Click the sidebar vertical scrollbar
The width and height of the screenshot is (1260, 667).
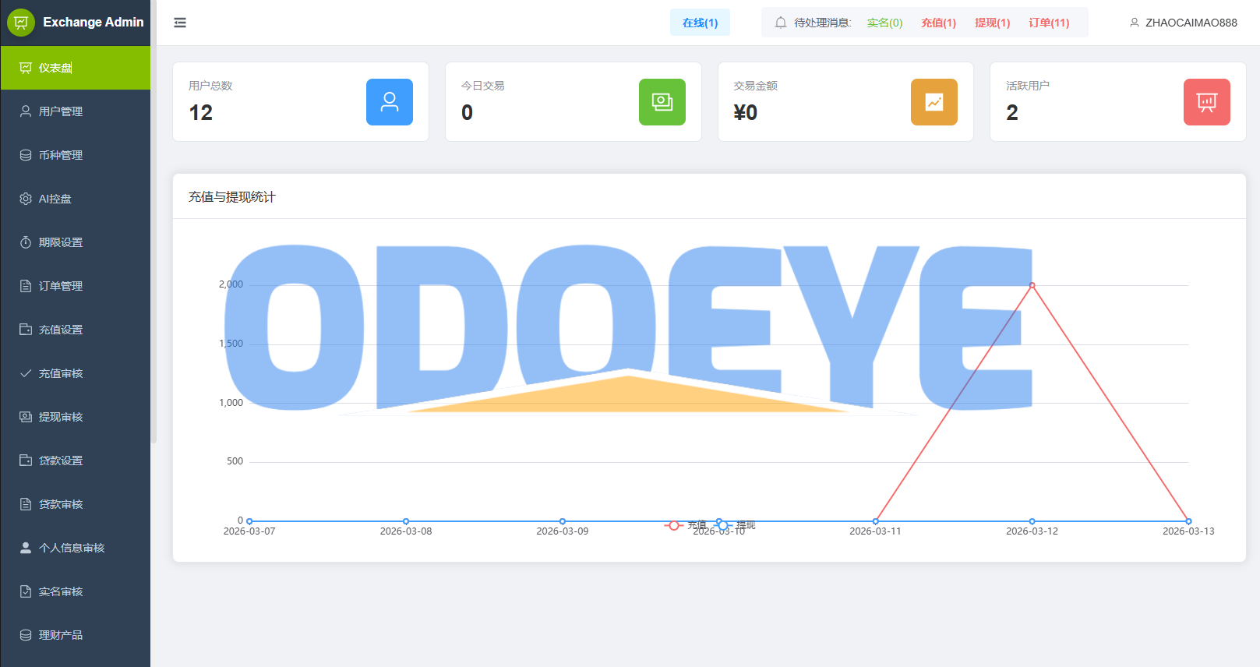[154, 234]
